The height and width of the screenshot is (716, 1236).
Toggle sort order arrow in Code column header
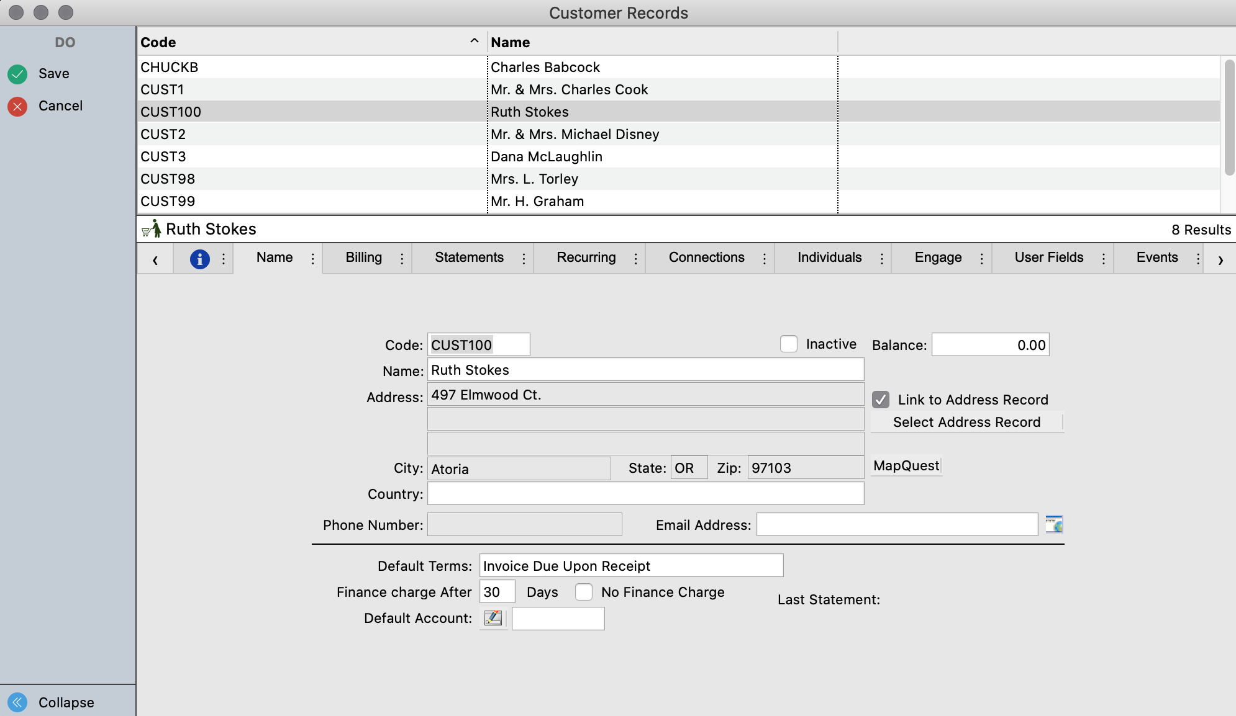coord(474,41)
